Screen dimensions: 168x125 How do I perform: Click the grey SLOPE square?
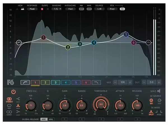point(48,9)
